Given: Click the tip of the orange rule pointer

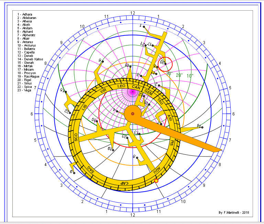Looking at the screenshot, I should click(220, 150).
